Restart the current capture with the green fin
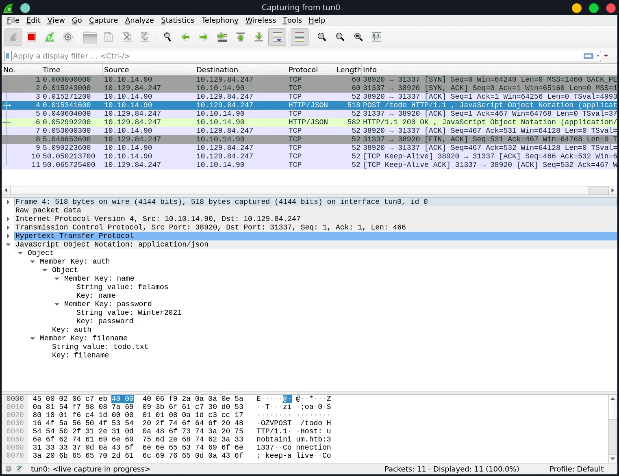Screen dimensions: 619x476 coord(50,37)
